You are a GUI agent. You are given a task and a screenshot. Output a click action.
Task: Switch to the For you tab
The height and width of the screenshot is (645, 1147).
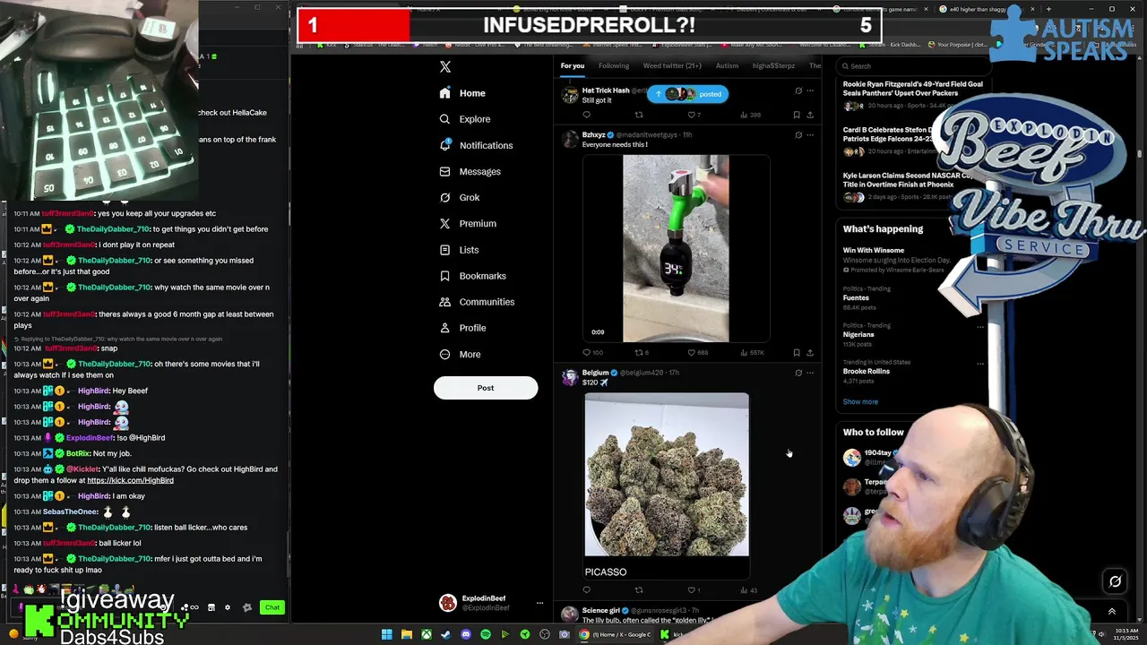(573, 65)
